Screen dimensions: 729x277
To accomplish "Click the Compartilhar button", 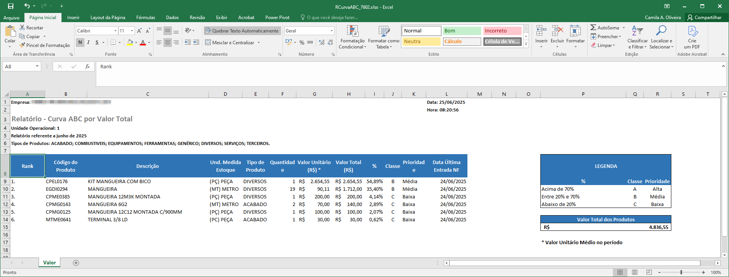I will (x=705, y=18).
